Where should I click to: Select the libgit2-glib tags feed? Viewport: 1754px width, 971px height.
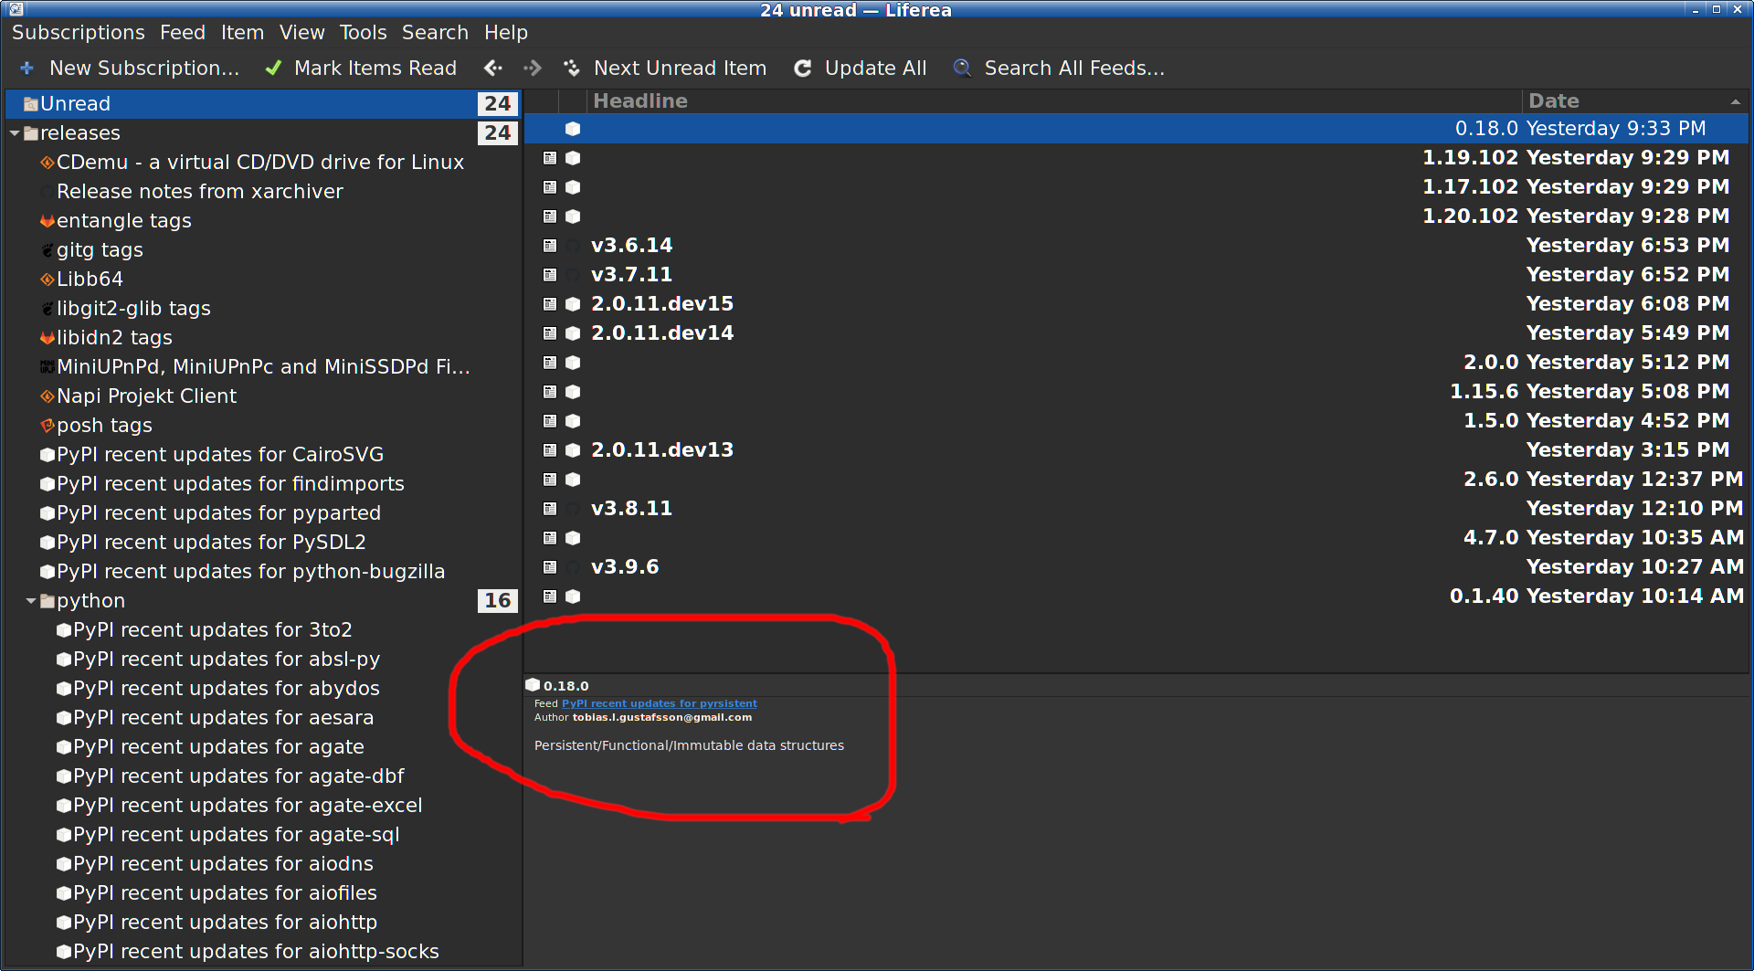[x=133, y=309]
